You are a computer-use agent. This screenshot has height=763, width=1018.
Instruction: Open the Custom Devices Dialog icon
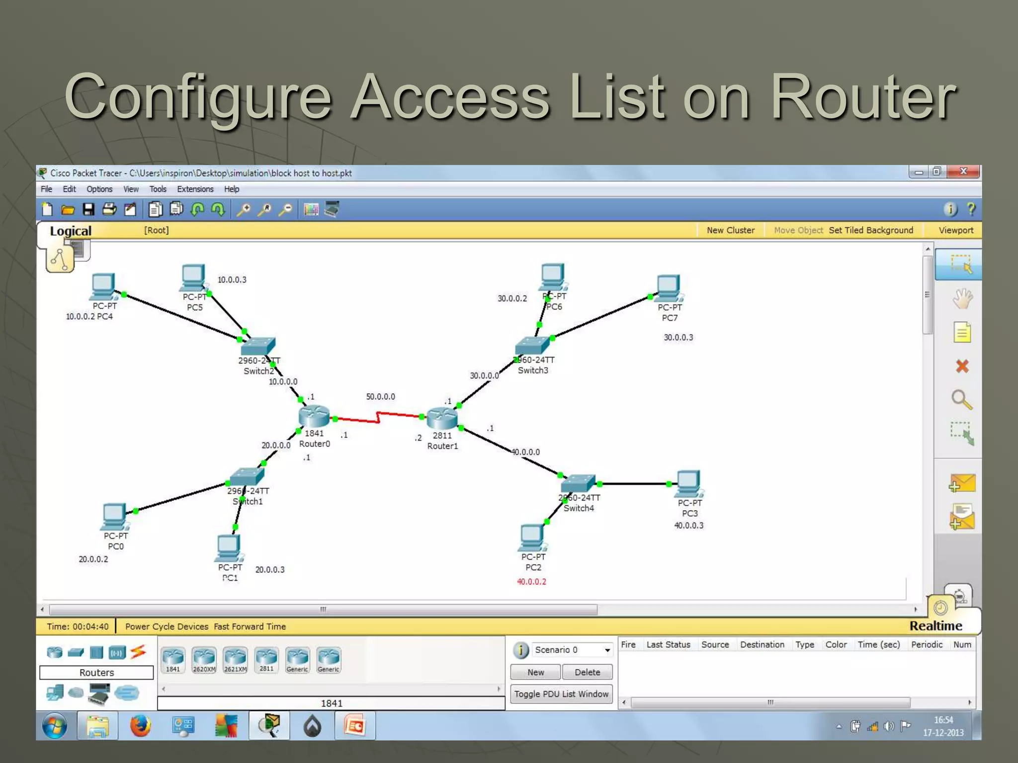[332, 209]
